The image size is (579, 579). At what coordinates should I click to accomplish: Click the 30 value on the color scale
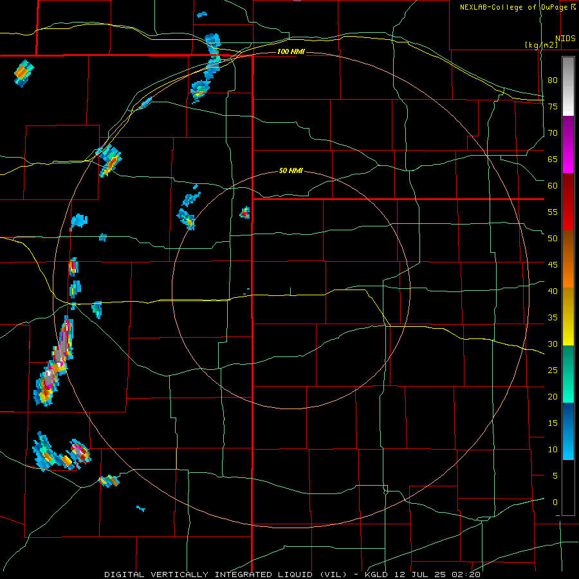click(x=553, y=344)
